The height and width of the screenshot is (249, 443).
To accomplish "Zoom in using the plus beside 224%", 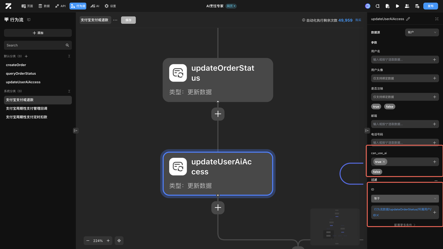I will tap(108, 241).
